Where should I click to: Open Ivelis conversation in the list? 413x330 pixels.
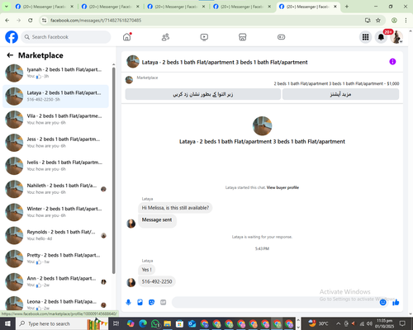[x=55, y=166]
